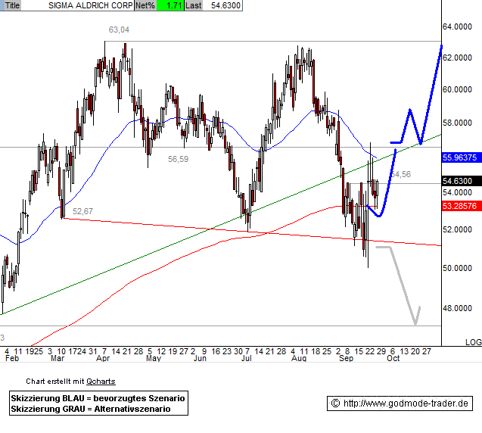Click the gray alternative scenario arrow tip
The width and height of the screenshot is (482, 433).
pos(415,323)
